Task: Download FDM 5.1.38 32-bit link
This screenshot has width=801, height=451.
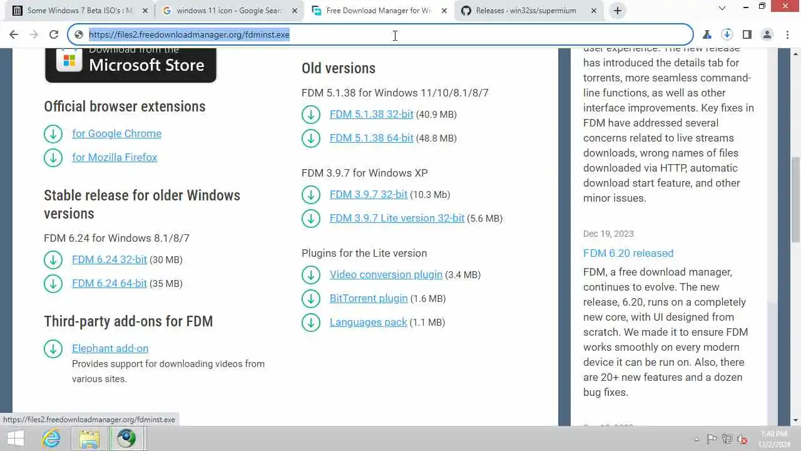Action: pos(372,114)
